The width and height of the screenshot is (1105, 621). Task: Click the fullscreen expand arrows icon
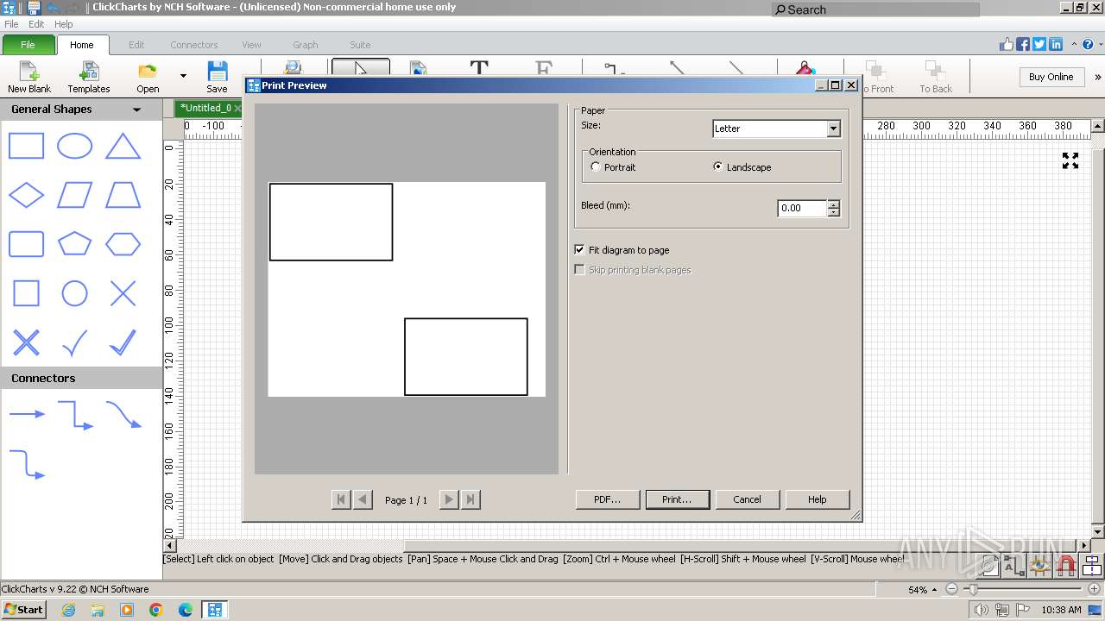click(x=1070, y=160)
